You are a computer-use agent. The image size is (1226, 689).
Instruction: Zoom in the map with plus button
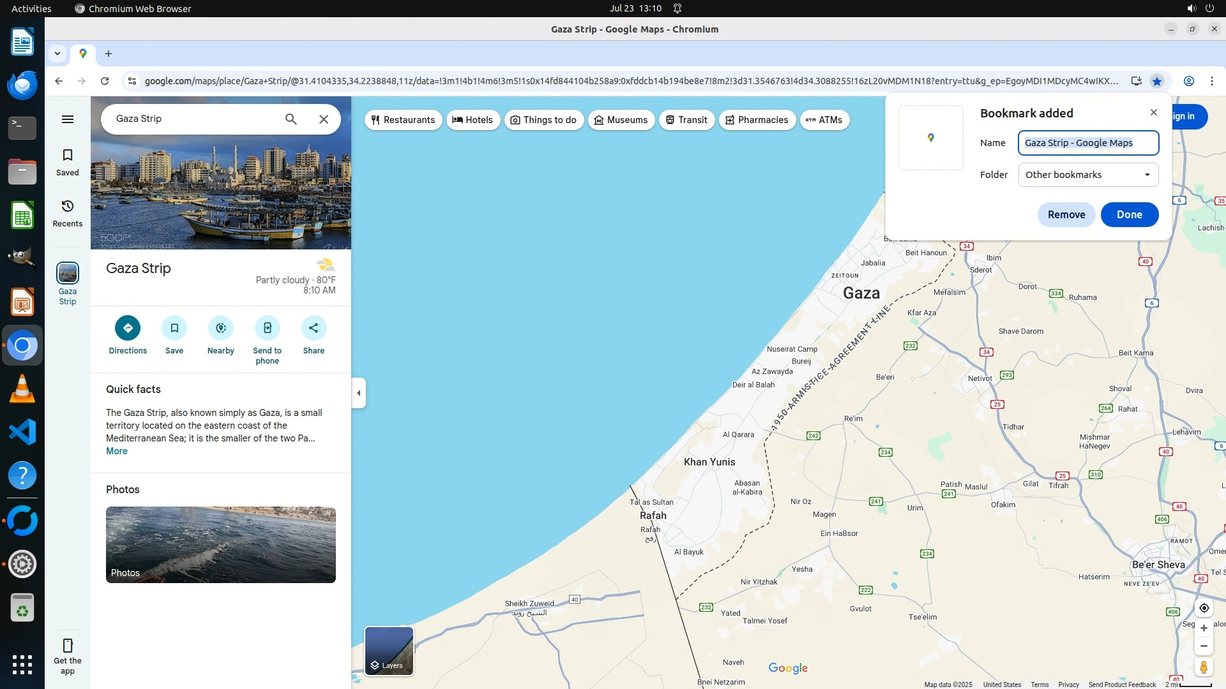[x=1204, y=628]
